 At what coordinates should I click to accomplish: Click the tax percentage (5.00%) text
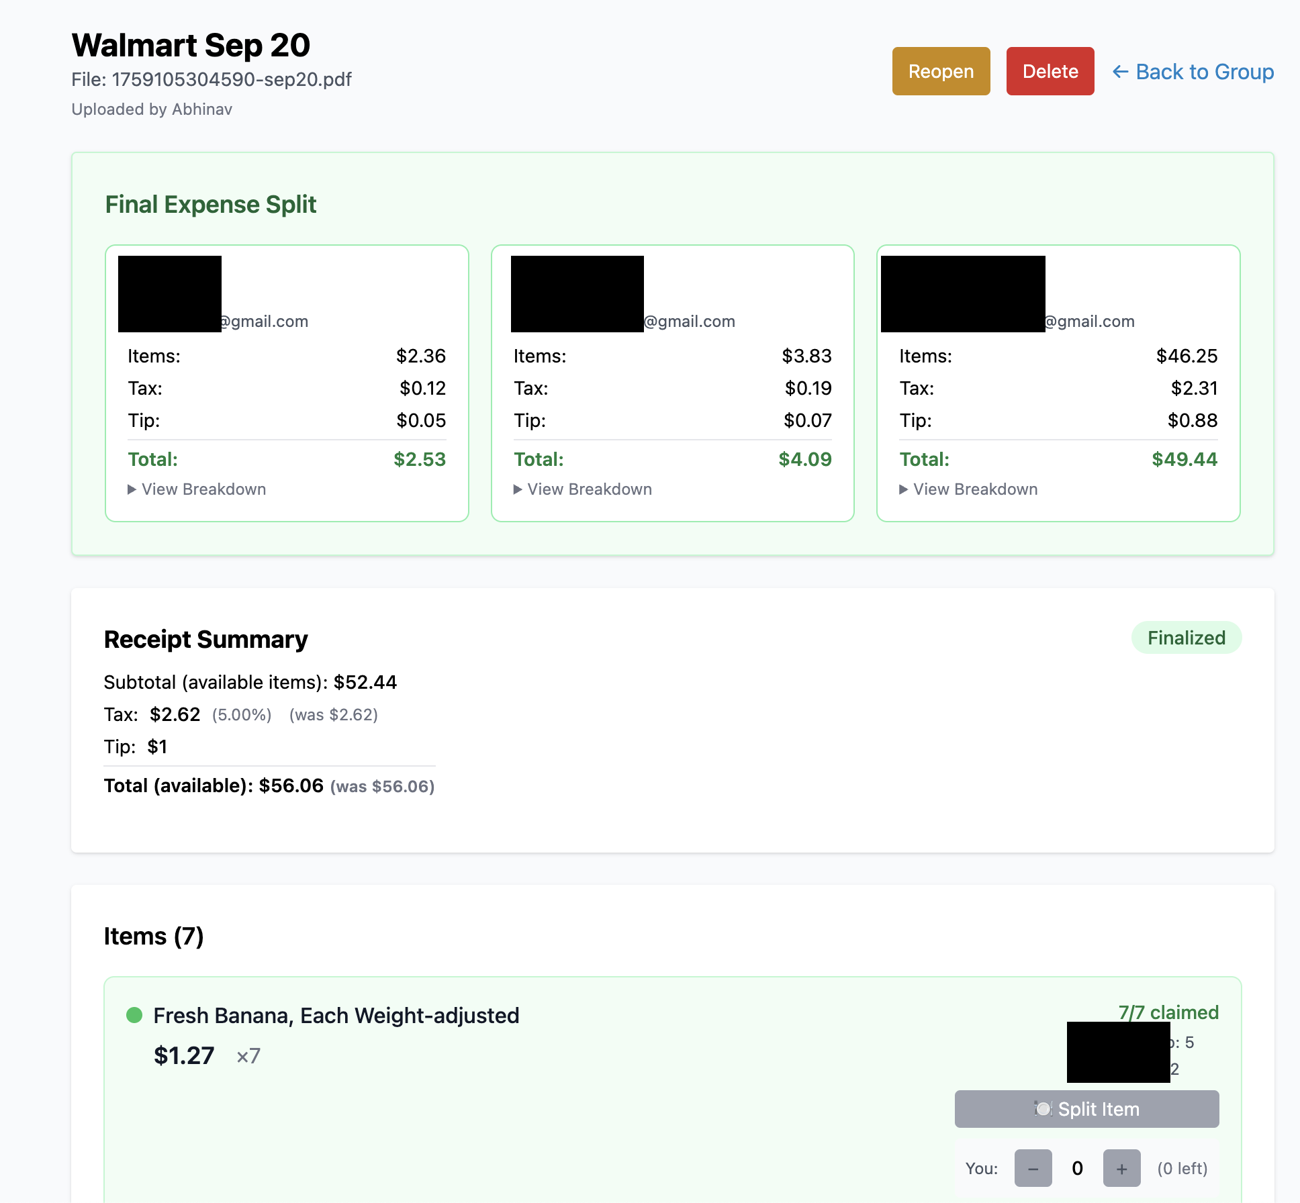[242, 714]
